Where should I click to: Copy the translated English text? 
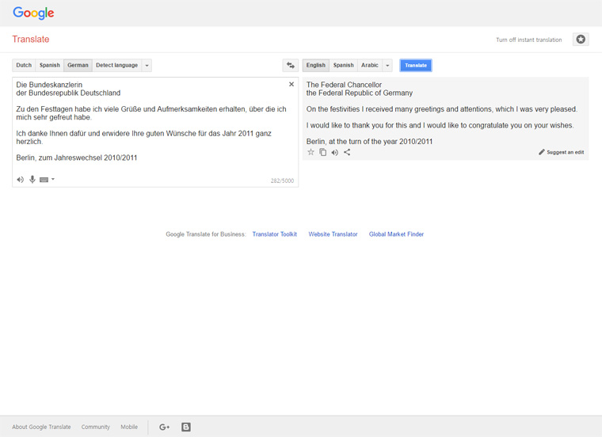[x=323, y=152]
